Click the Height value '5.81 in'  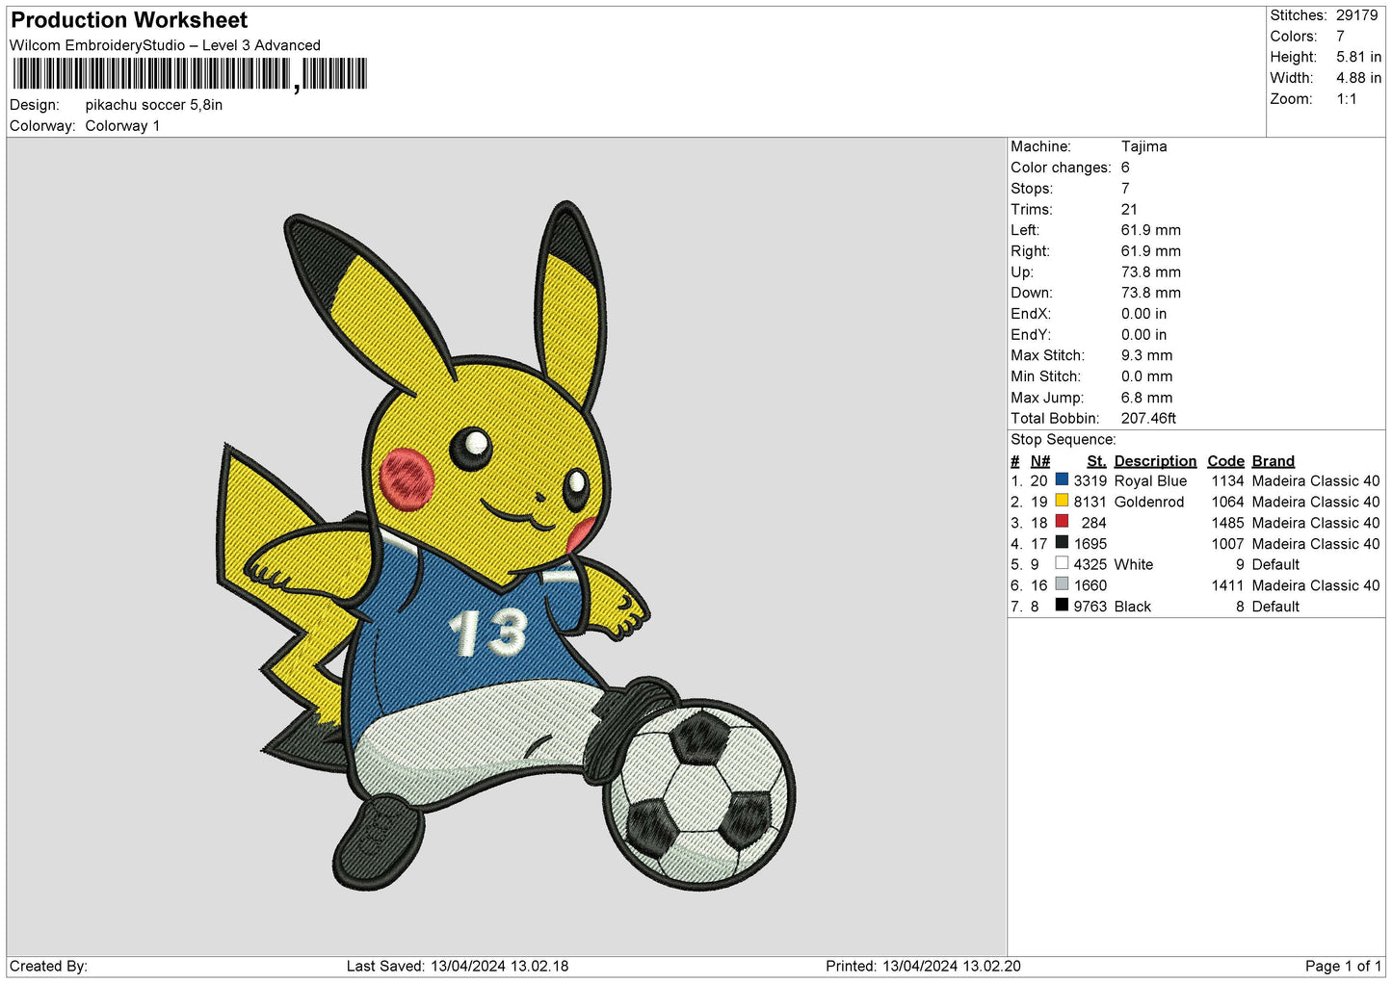click(x=1358, y=57)
